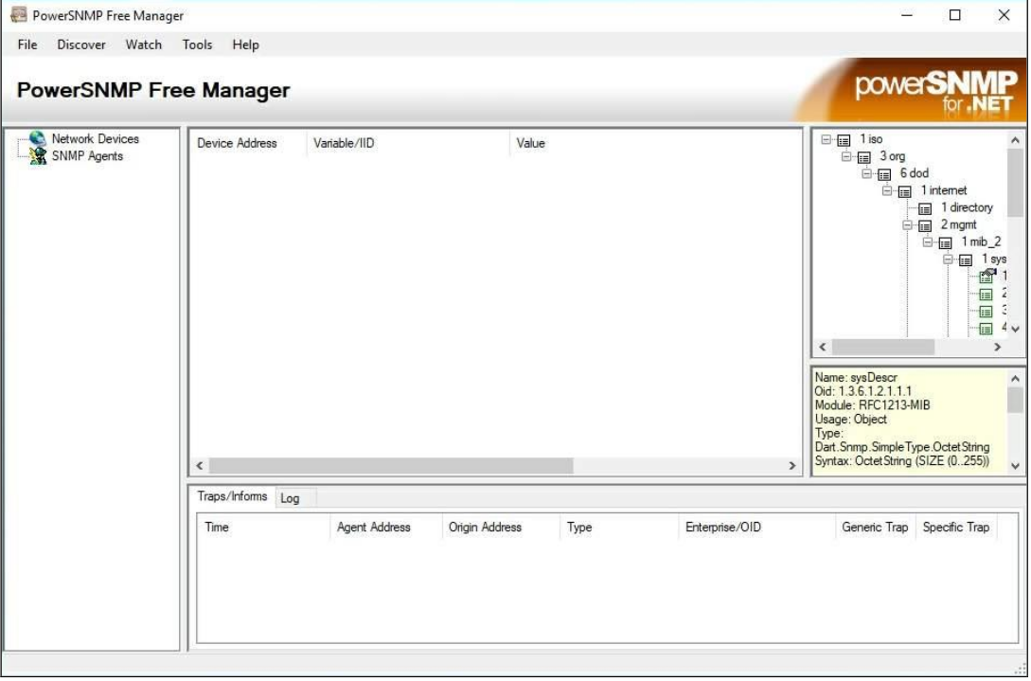Click the Generic Trap column header

point(875,528)
